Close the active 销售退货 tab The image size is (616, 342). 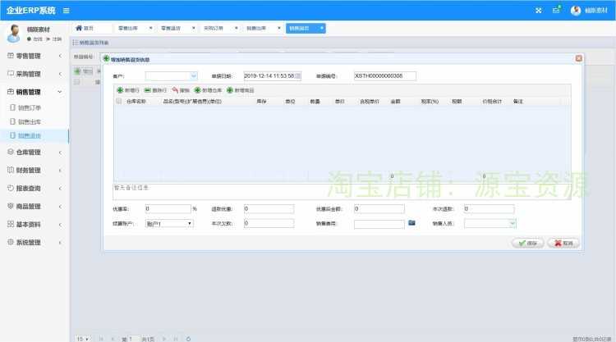[x=322, y=28]
